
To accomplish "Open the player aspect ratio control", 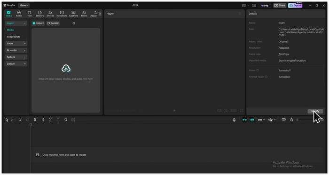I will tap(234, 111).
